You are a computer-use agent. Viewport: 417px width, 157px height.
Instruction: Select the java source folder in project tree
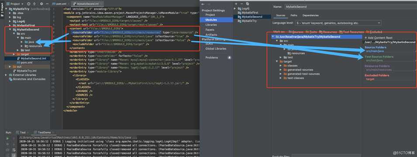tap(31, 42)
